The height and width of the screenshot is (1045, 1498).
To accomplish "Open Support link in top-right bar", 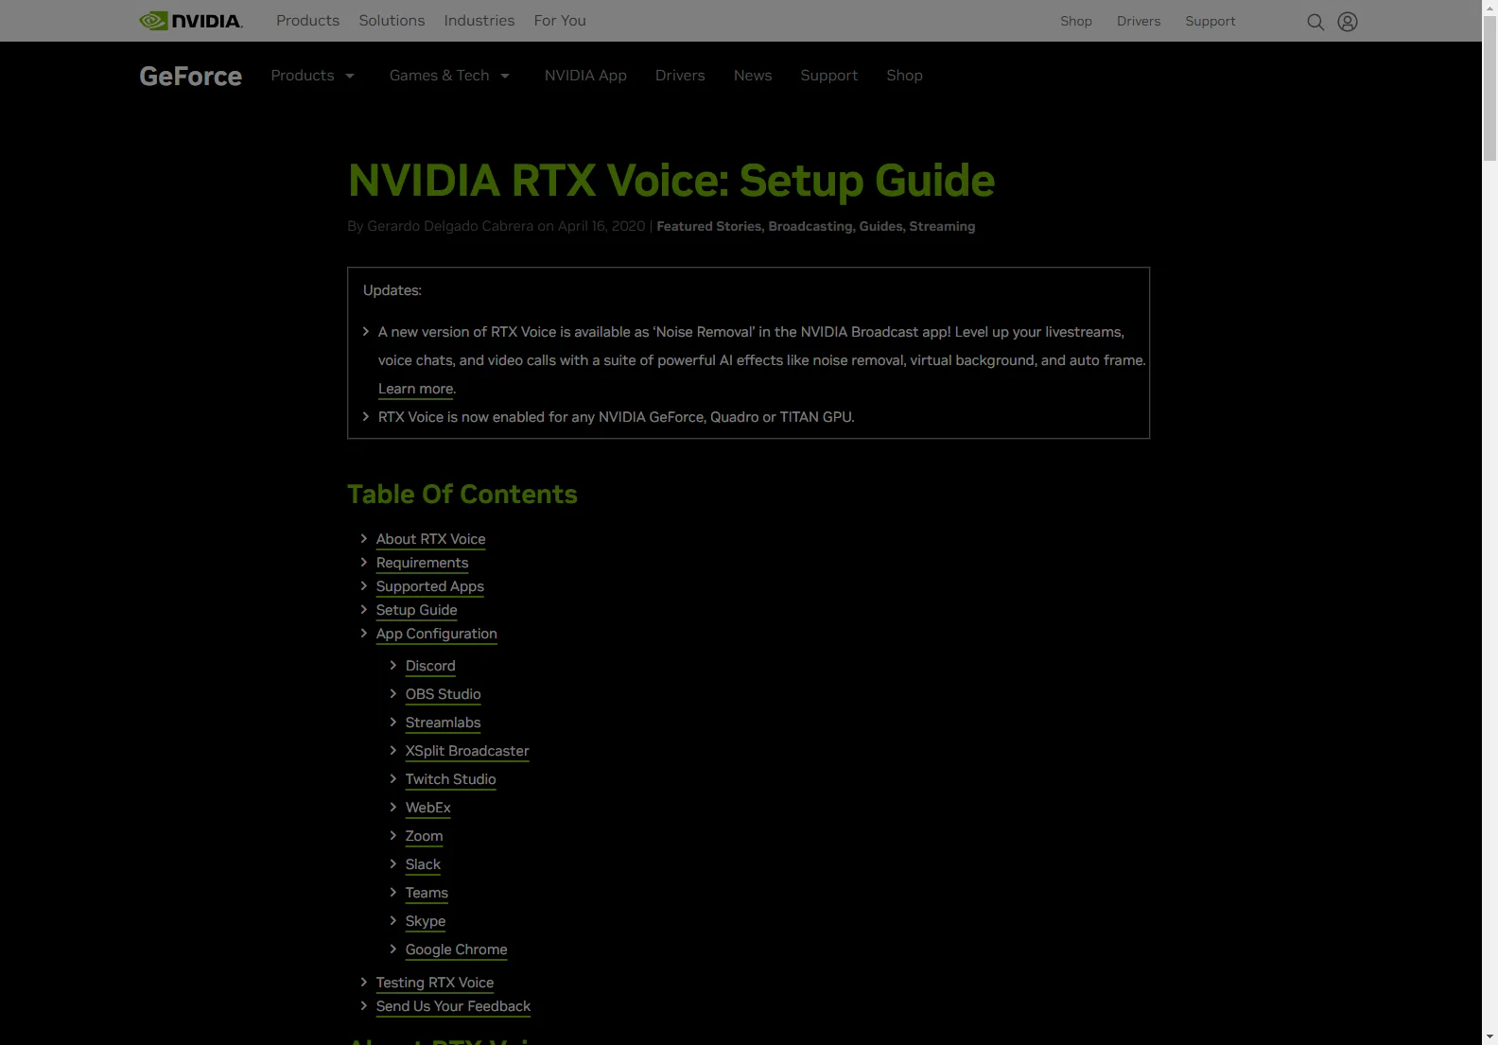I will [x=1211, y=22].
